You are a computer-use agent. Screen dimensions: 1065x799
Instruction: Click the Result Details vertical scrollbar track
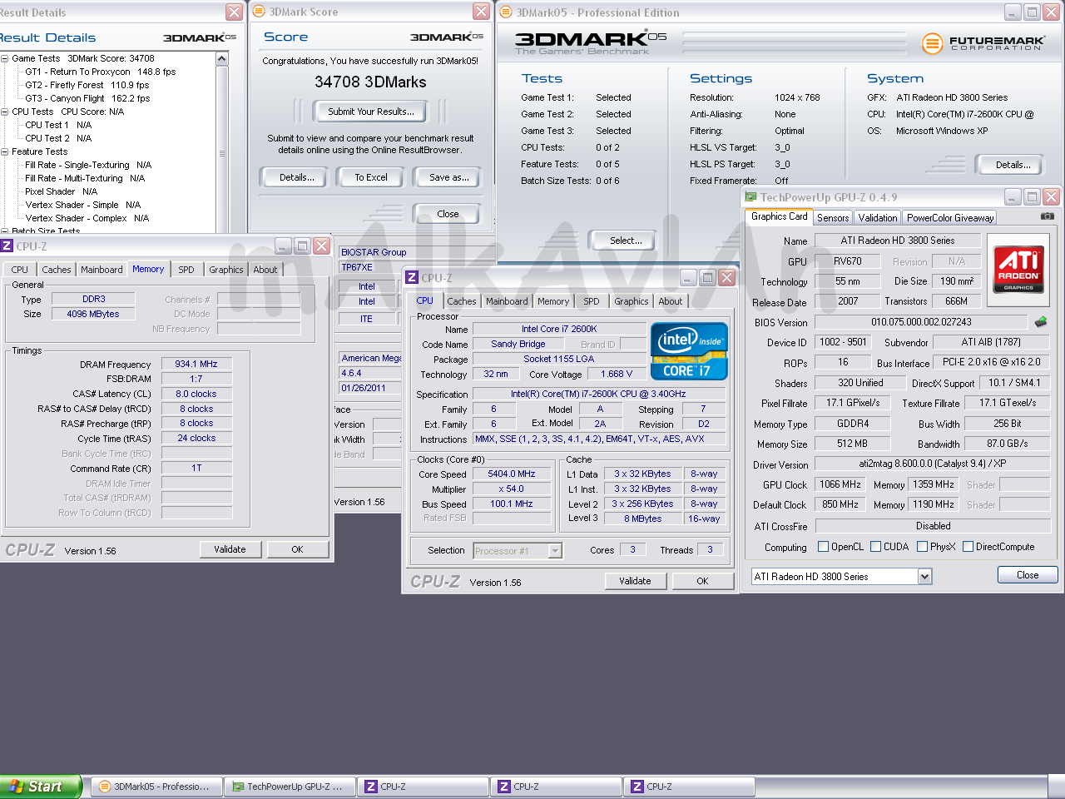click(x=222, y=148)
